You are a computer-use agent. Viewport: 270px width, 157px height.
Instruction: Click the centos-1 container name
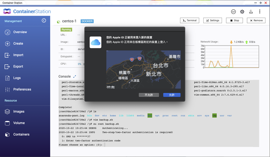pos(69,21)
